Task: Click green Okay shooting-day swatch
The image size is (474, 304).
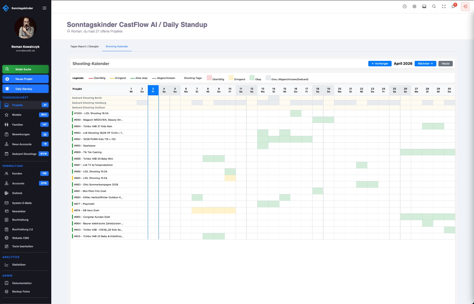Action: coord(252,78)
